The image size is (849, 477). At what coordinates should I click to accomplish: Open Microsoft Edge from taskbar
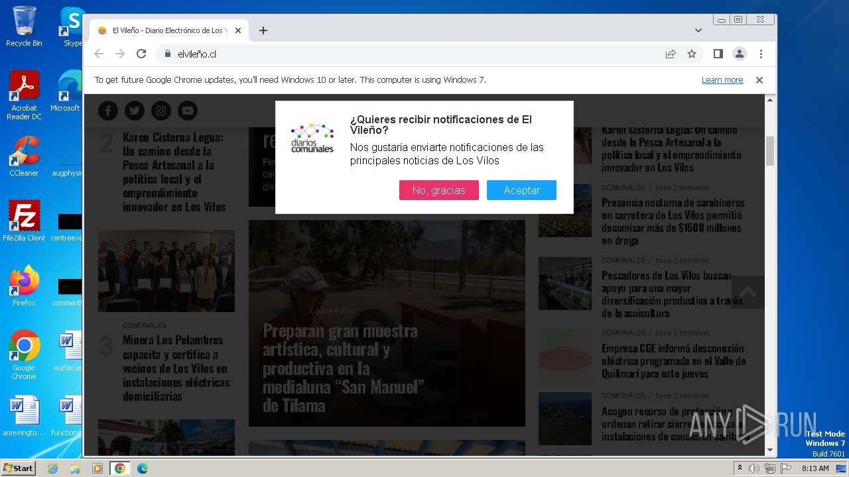(143, 468)
